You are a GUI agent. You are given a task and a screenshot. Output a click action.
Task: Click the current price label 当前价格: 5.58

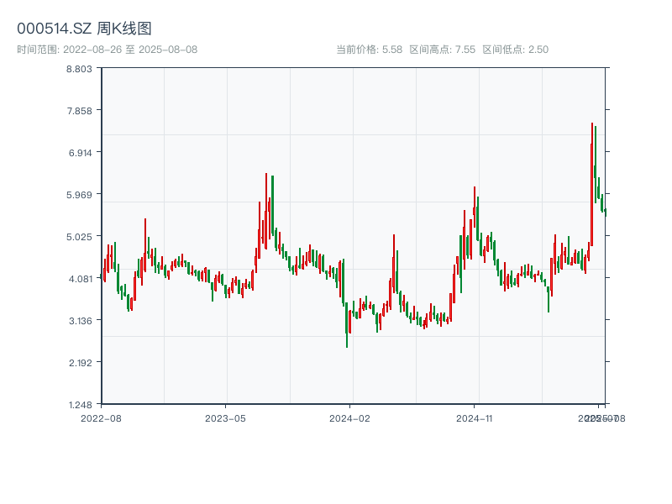coord(369,50)
